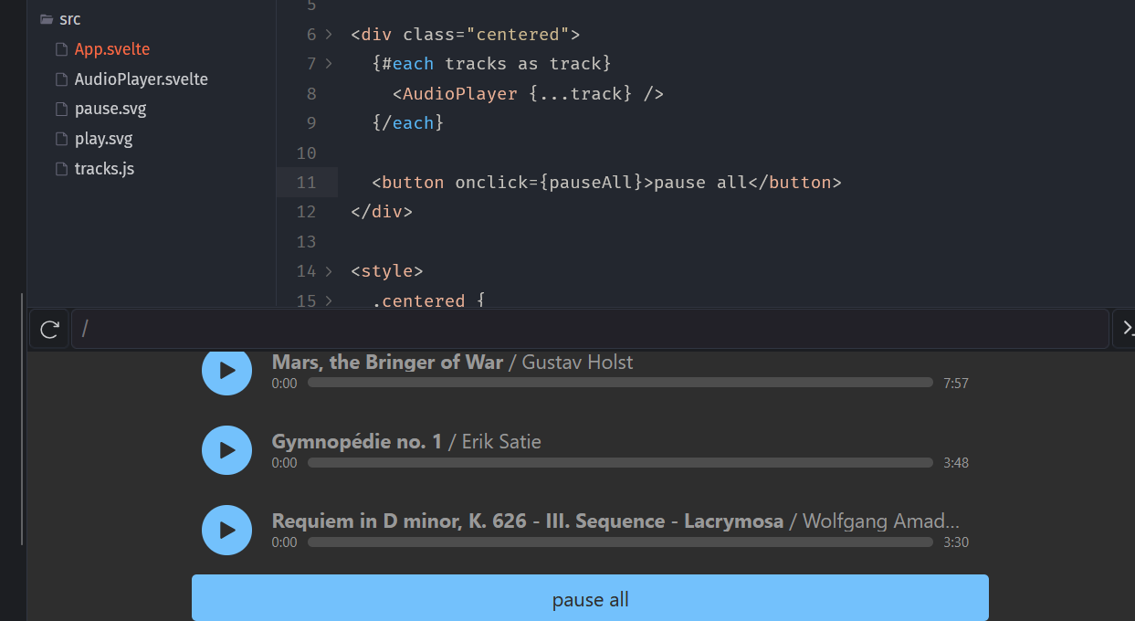Open the tracks.js file
The height and width of the screenshot is (621, 1135).
pyautogui.click(x=104, y=169)
